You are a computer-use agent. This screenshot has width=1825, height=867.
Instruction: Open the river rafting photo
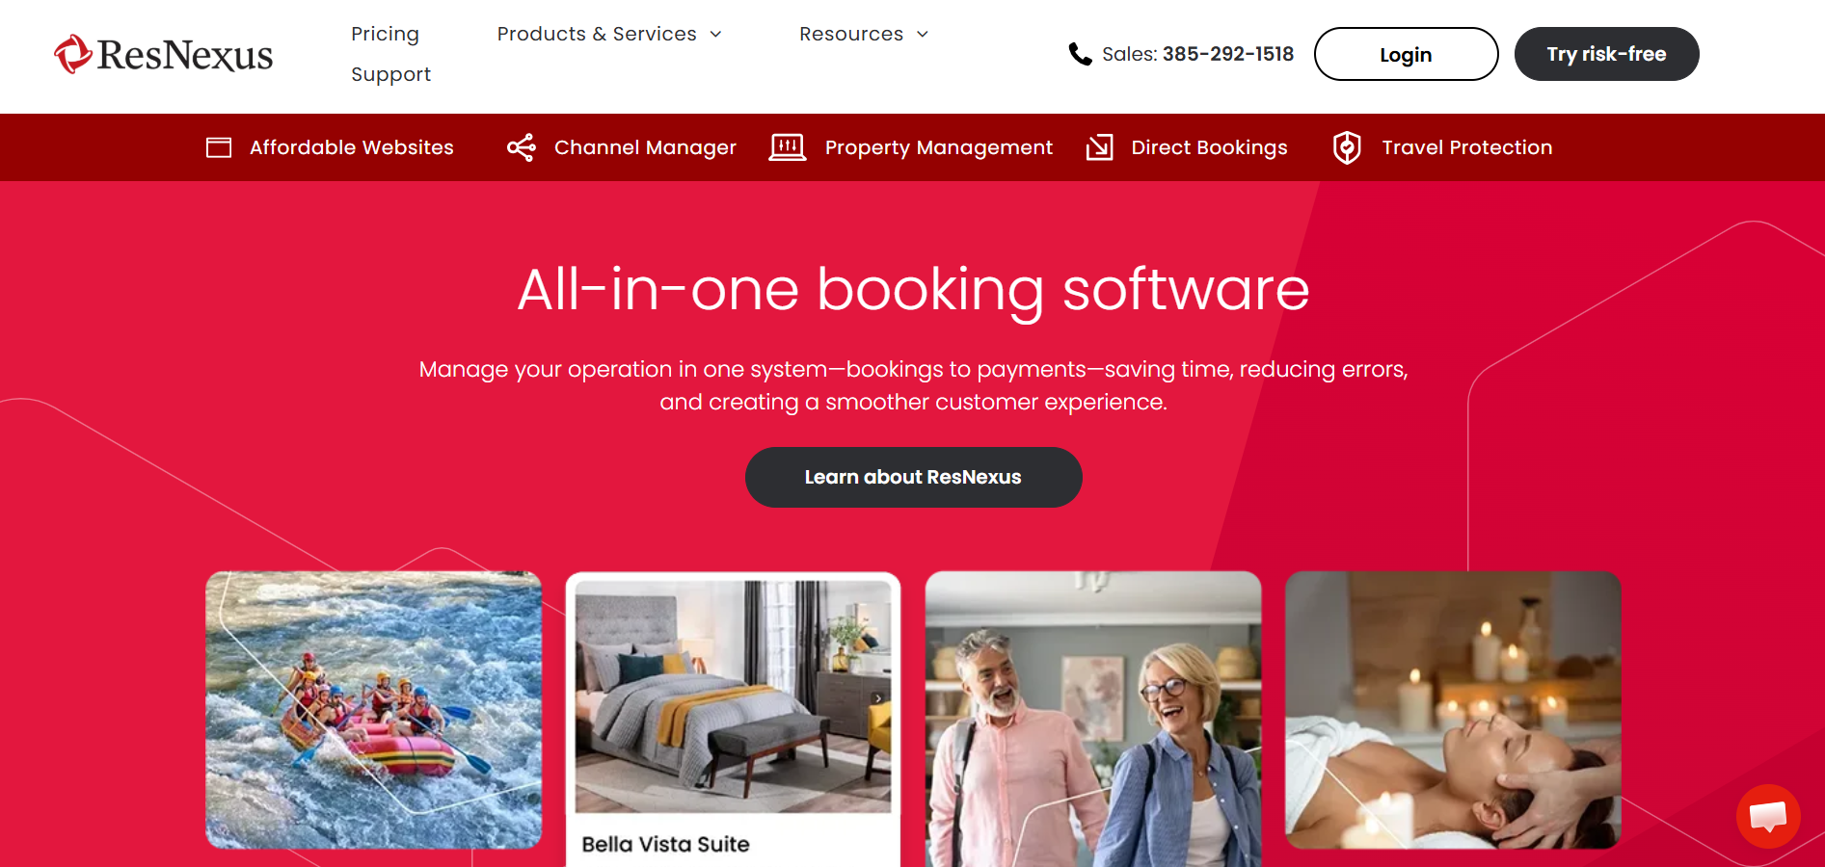[x=373, y=710]
